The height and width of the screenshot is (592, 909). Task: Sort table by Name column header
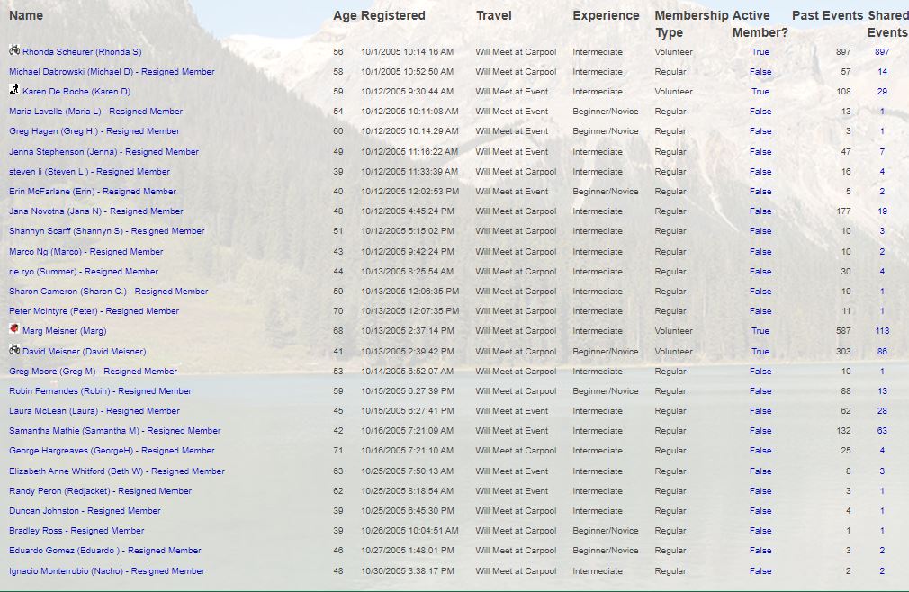[x=26, y=15]
